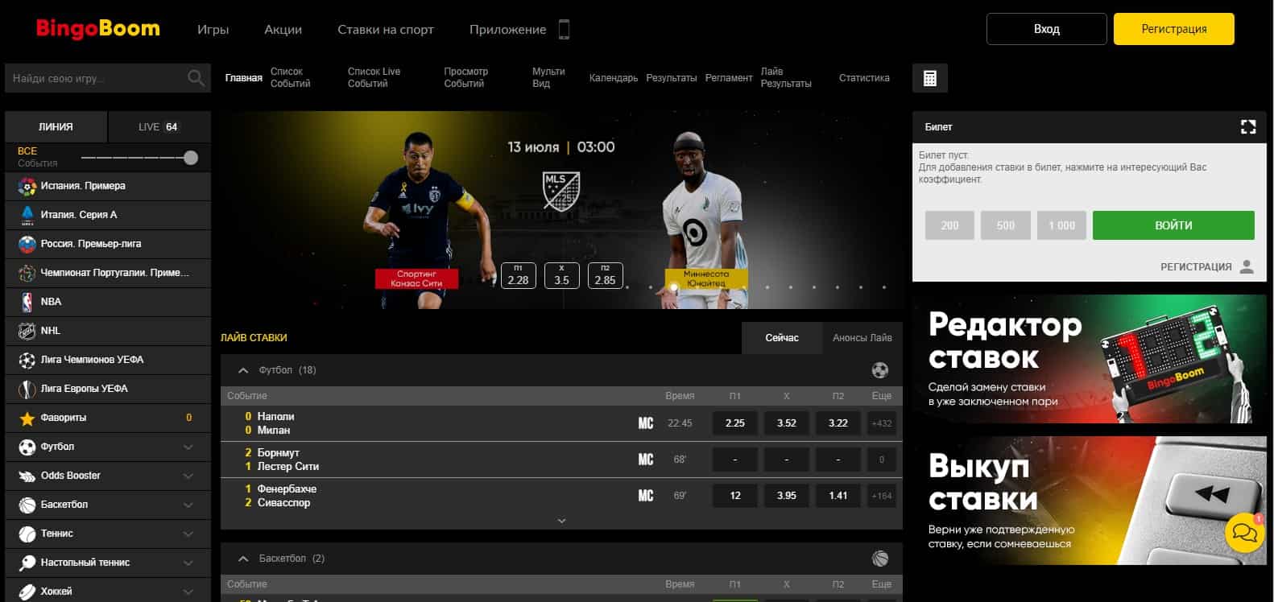Screen dimensions: 1274x602
Task: Open Результаты navigation item
Action: (671, 78)
